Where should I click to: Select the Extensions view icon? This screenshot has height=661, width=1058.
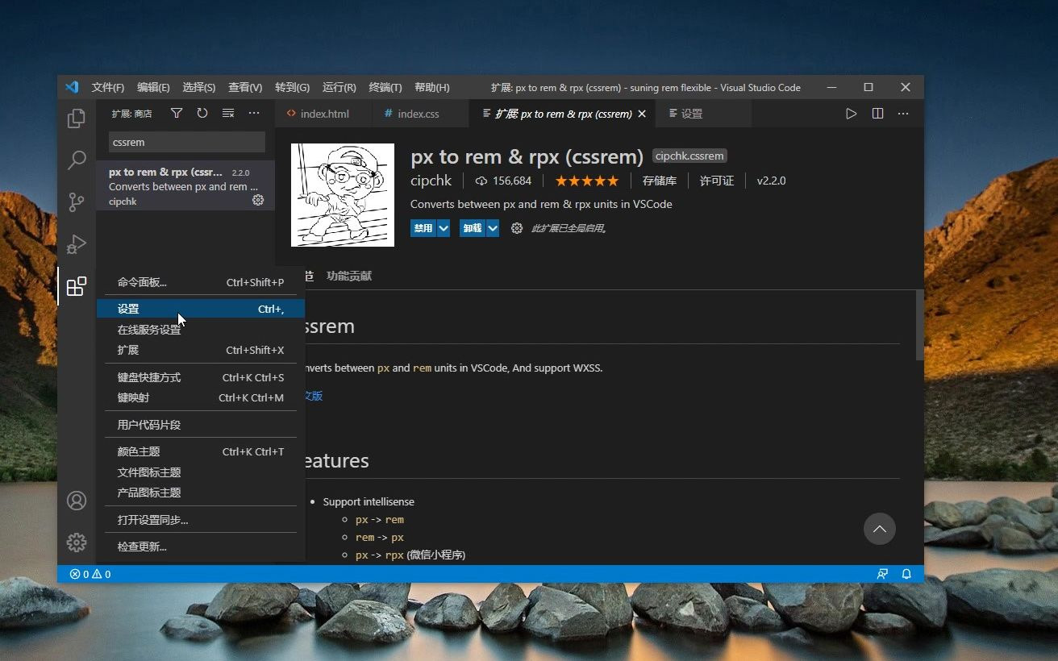point(77,285)
